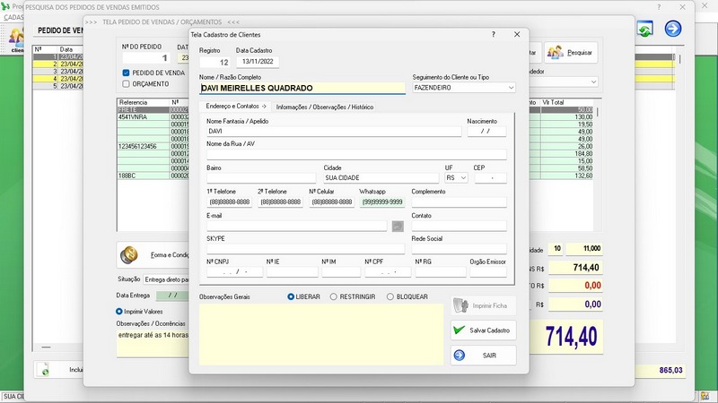718x403 pixels.
Task: Click the 2º Telefone field
Action: coord(281,202)
